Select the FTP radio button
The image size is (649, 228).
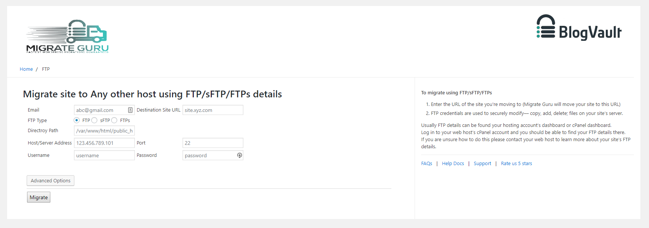point(77,120)
